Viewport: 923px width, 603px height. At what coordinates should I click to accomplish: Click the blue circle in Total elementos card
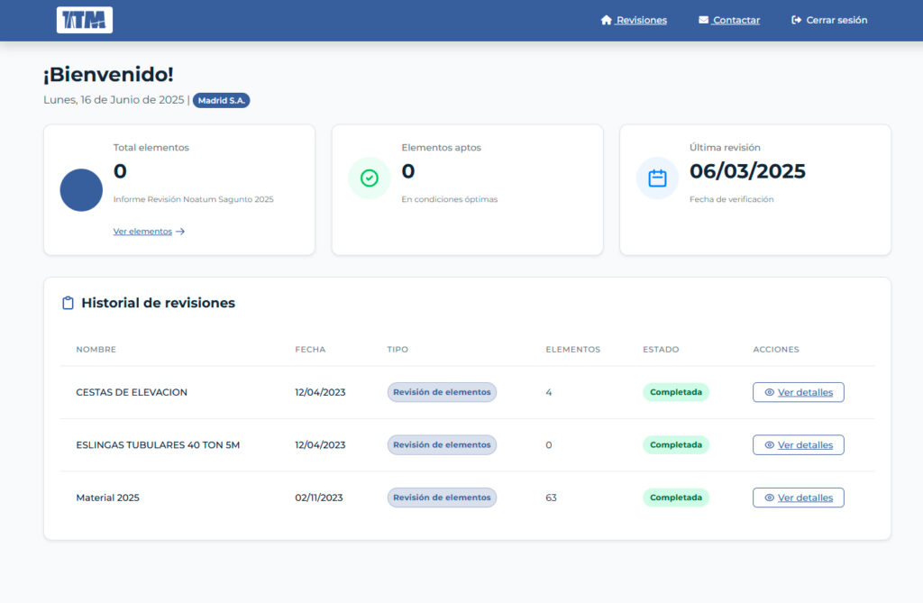click(x=81, y=190)
